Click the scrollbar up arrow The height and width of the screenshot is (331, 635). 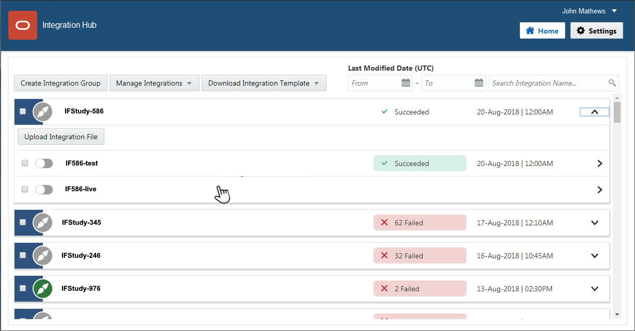click(x=617, y=97)
